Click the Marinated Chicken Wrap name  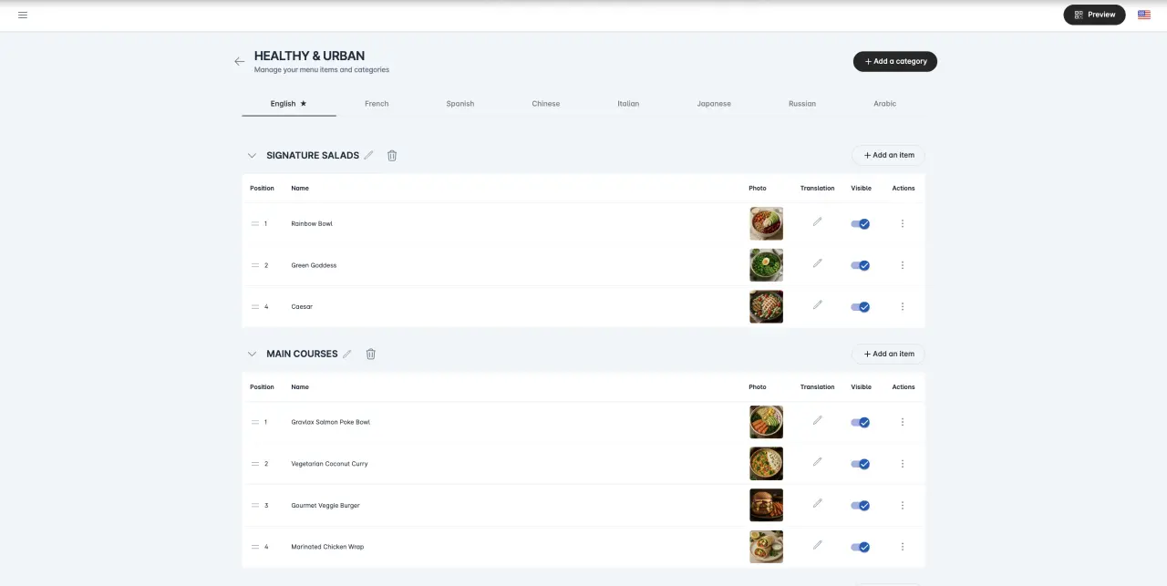[x=327, y=547]
